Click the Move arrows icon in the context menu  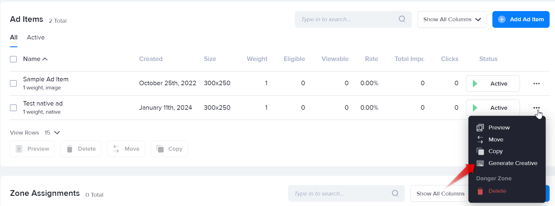point(480,140)
